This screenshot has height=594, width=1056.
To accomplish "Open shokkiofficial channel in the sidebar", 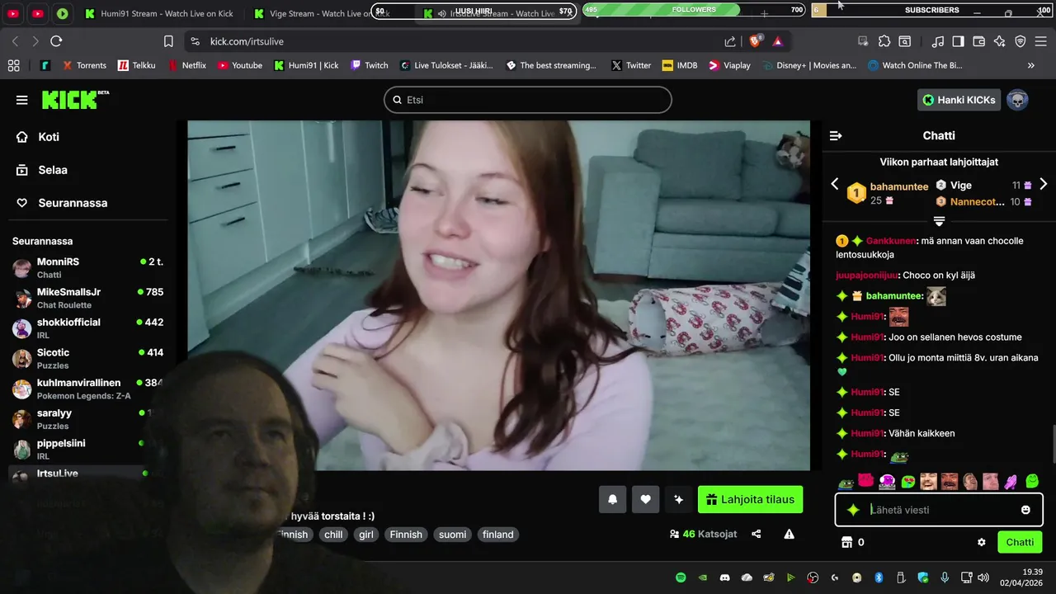I will [x=87, y=328].
